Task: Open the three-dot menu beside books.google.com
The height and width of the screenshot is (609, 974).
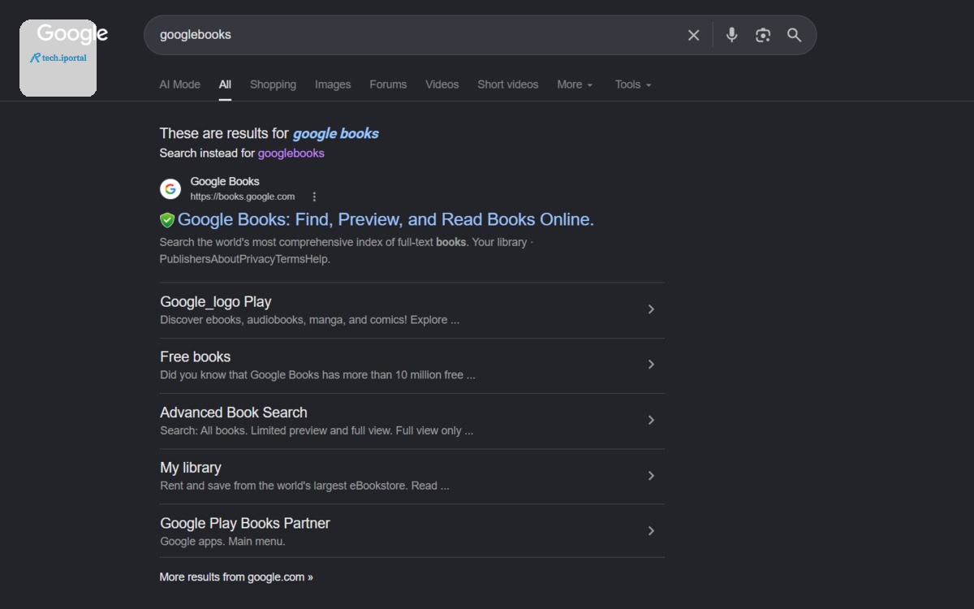Action: pos(314,197)
